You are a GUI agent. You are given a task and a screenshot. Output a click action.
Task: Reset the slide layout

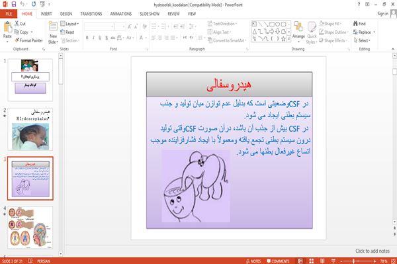tap(67, 32)
